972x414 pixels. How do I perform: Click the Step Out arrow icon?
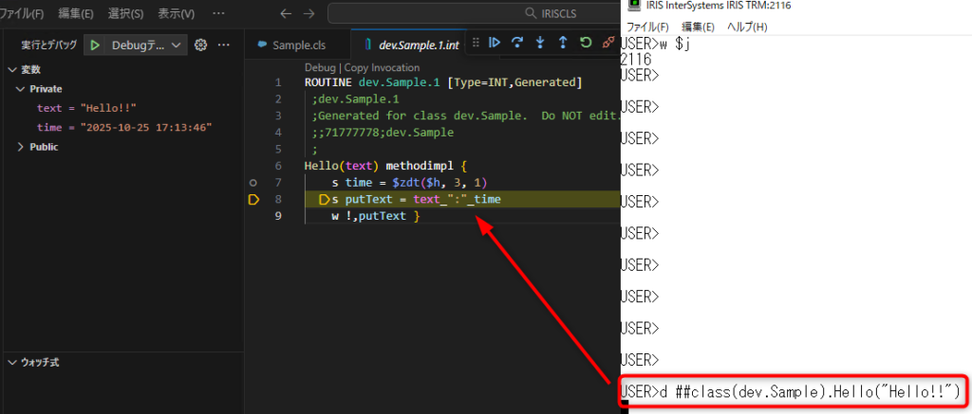[x=563, y=43]
